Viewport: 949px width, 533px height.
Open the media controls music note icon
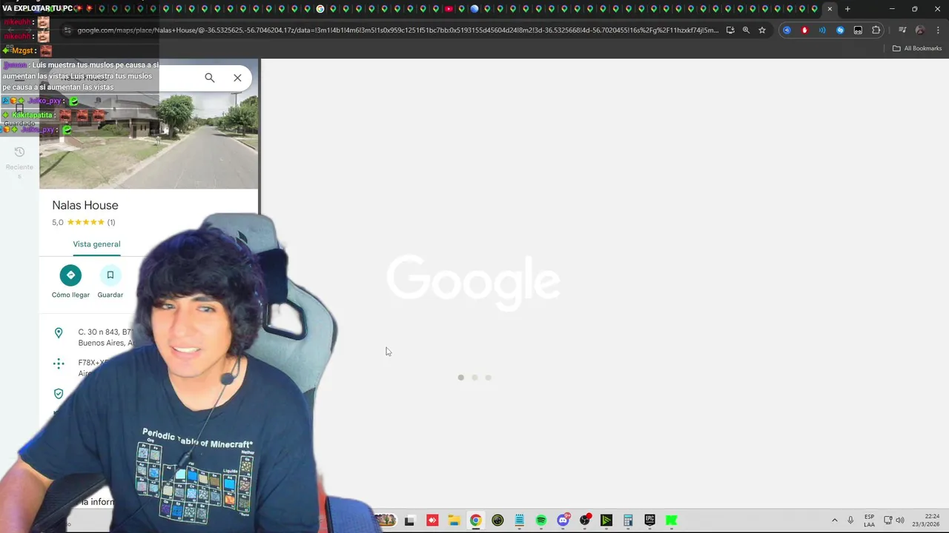pos(902,30)
